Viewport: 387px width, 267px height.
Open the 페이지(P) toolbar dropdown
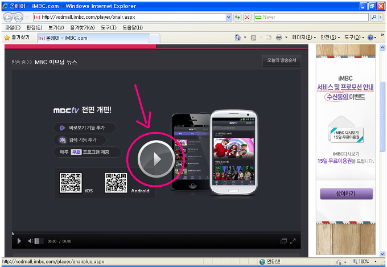click(x=304, y=38)
